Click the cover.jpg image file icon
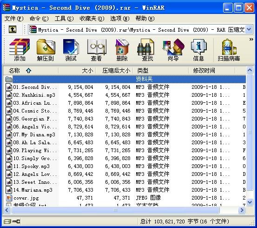 pos(9,198)
